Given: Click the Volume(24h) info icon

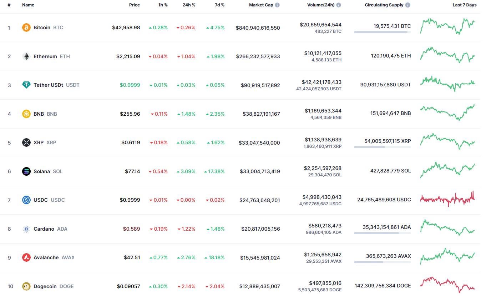Looking at the screenshot, I should tap(339, 5).
